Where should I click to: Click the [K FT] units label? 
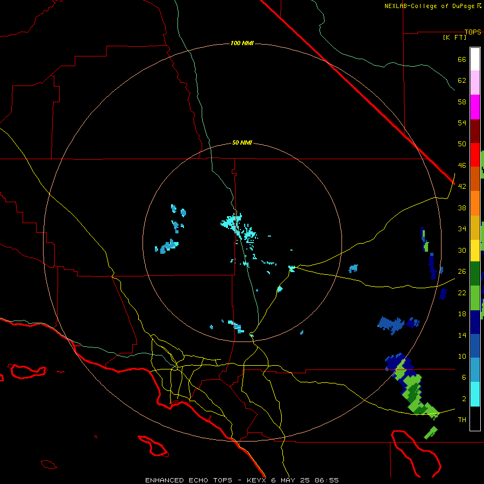click(x=454, y=37)
